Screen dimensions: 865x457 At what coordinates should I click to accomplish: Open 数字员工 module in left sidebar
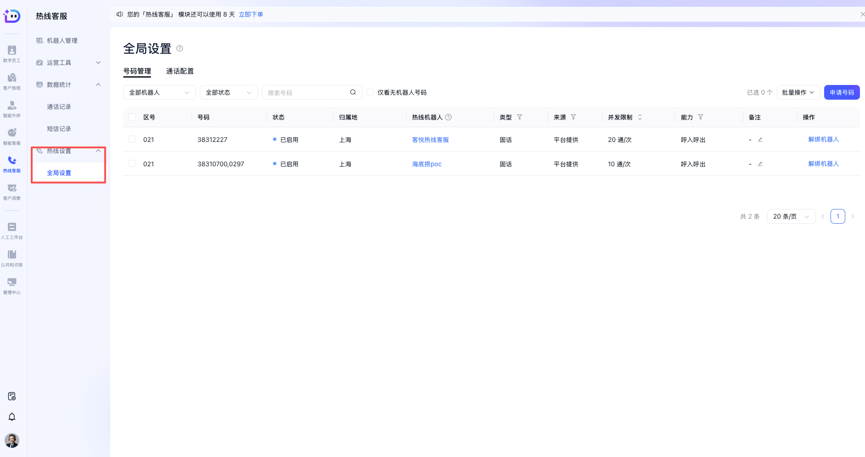(x=12, y=53)
